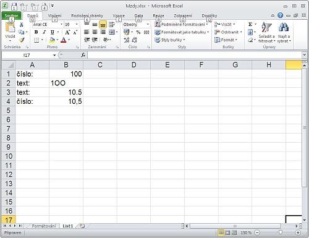This screenshot has width=309, height=238.
Task: Click the Increase Decimal icon
Action: point(127,40)
